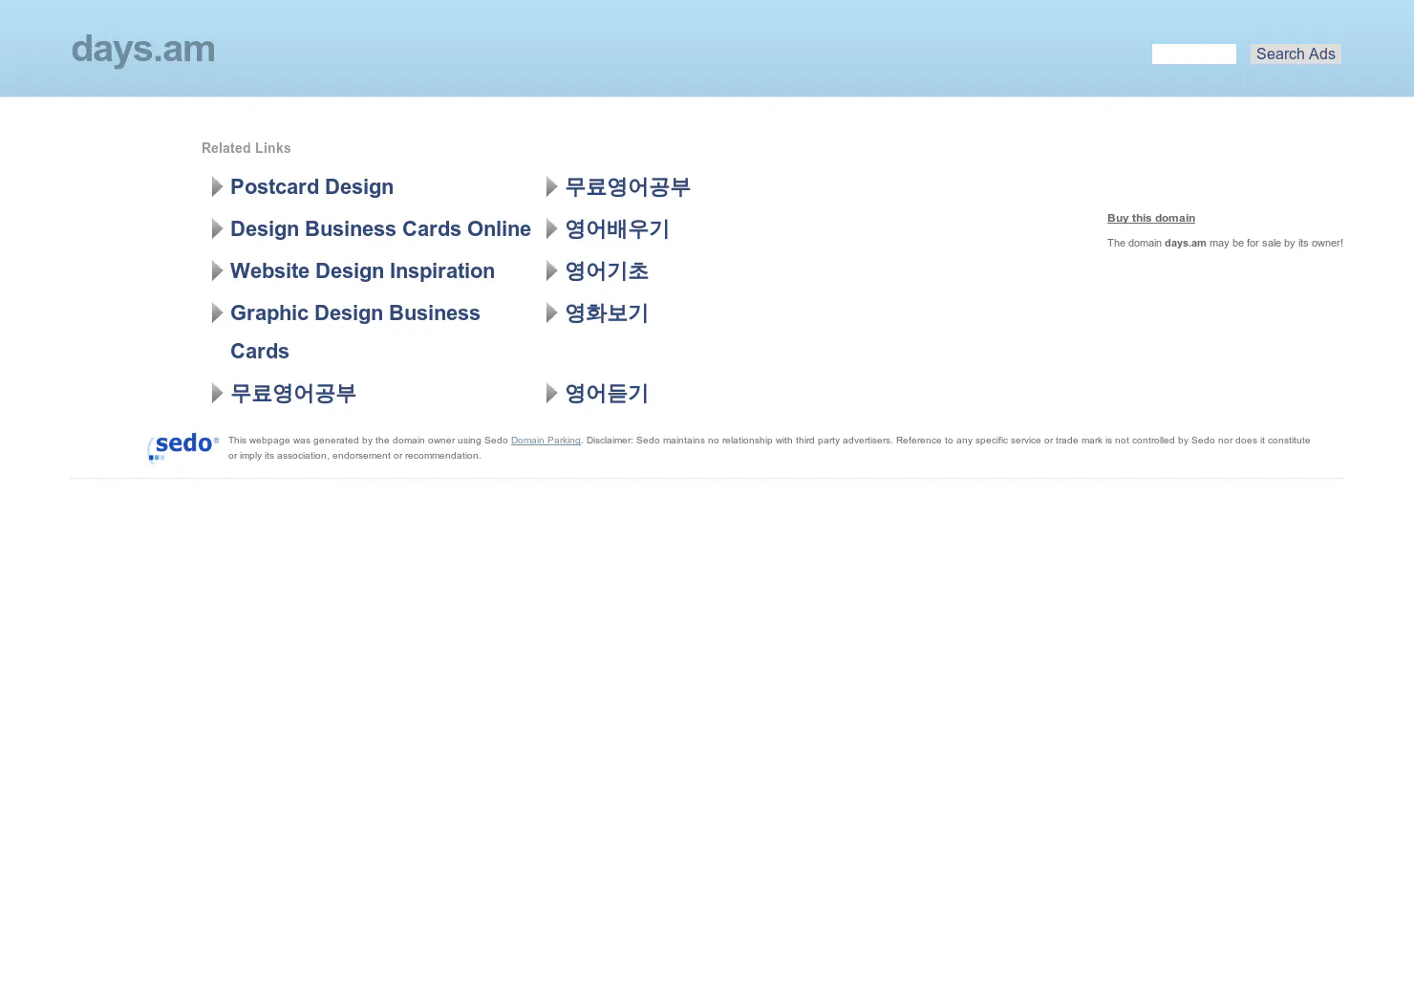
Task: Click arrow icon beside Design Business Cards Online
Action: [217, 229]
